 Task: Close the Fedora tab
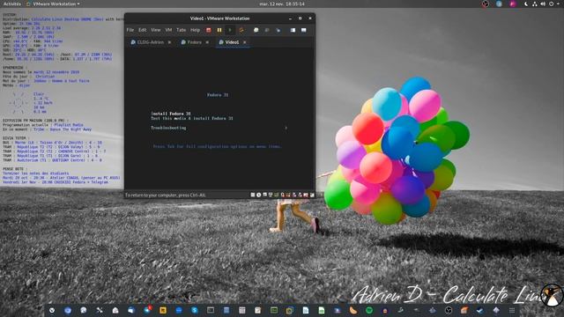pos(207,42)
